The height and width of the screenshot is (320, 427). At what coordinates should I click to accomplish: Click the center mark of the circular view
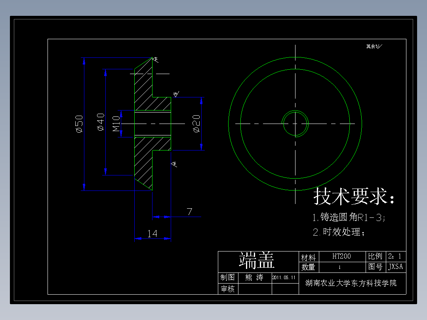point(295,123)
